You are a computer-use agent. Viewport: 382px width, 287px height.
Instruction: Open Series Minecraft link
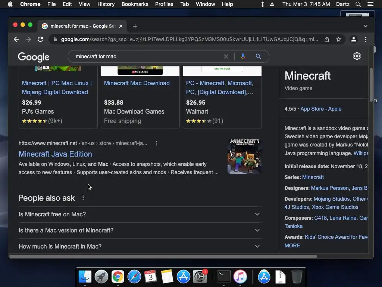(x=313, y=177)
